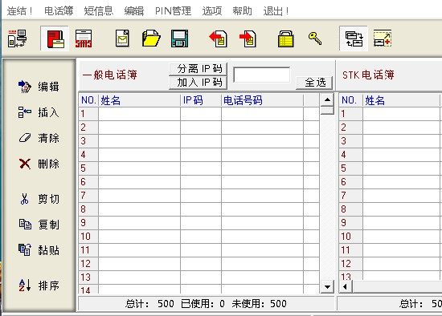Image resolution: width=442 pixels, height=316 pixels.
Task: Select row 1 in general phonebook
Action: tap(199, 114)
